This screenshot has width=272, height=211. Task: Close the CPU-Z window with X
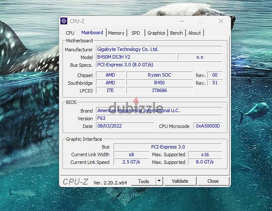pyautogui.click(x=221, y=21)
